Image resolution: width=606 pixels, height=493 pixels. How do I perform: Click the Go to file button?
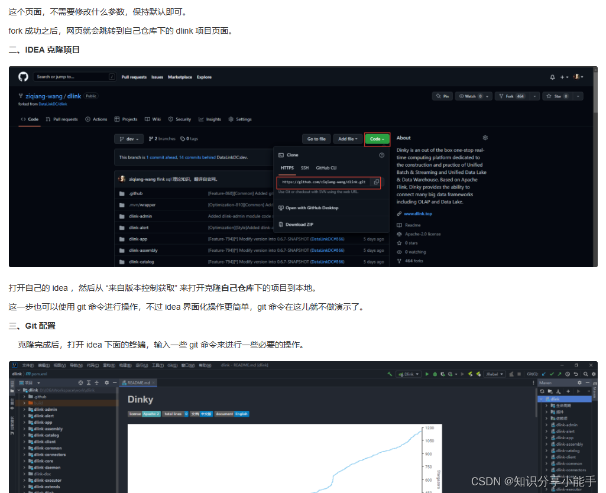coord(316,139)
